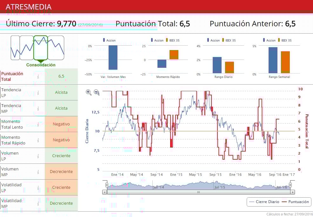Click Negativo value for Momento Total Lento

61,124
